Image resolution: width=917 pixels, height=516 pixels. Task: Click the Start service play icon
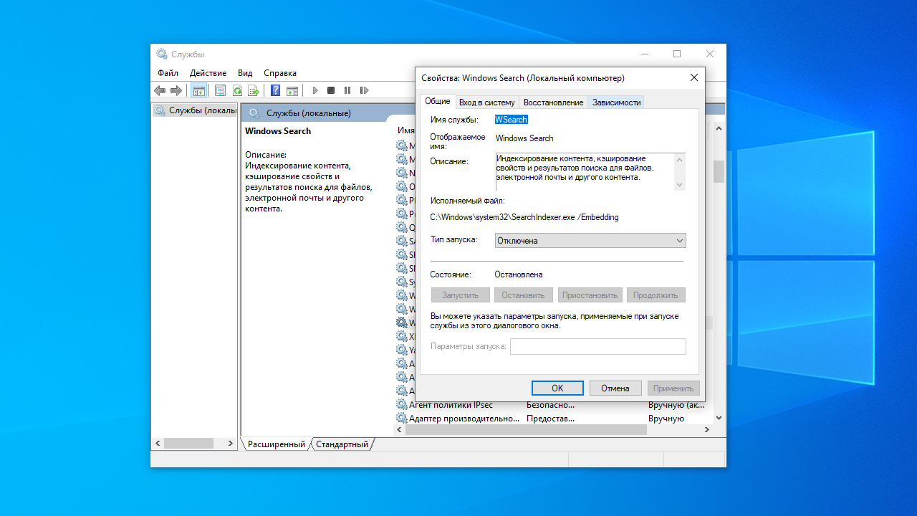click(x=315, y=90)
